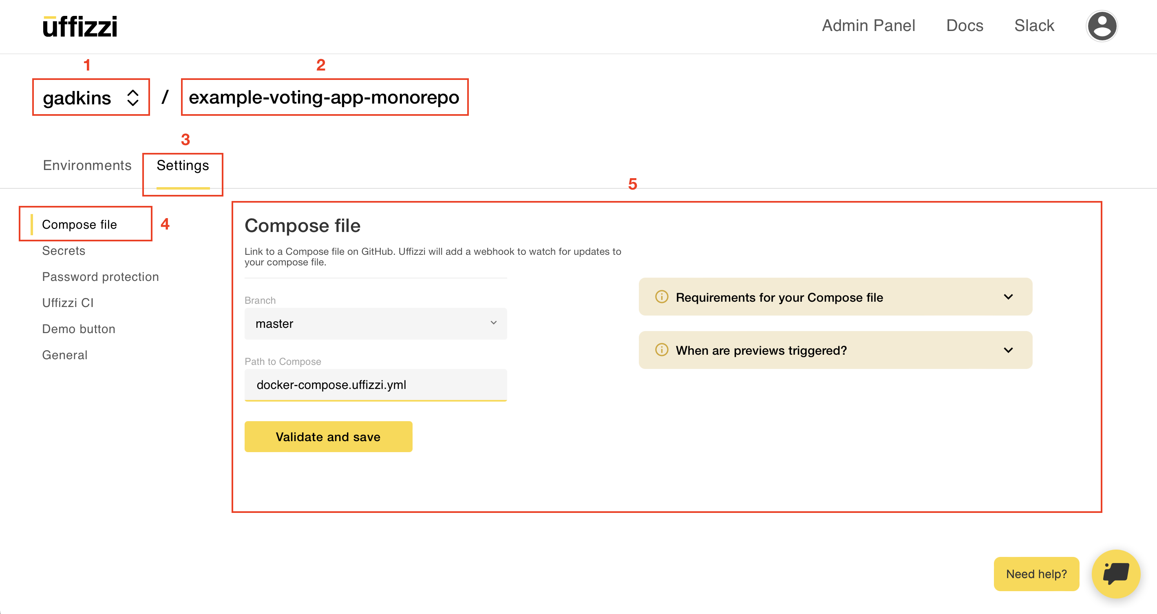Open the Admin Panel link
This screenshot has width=1157, height=614.
pos(868,26)
